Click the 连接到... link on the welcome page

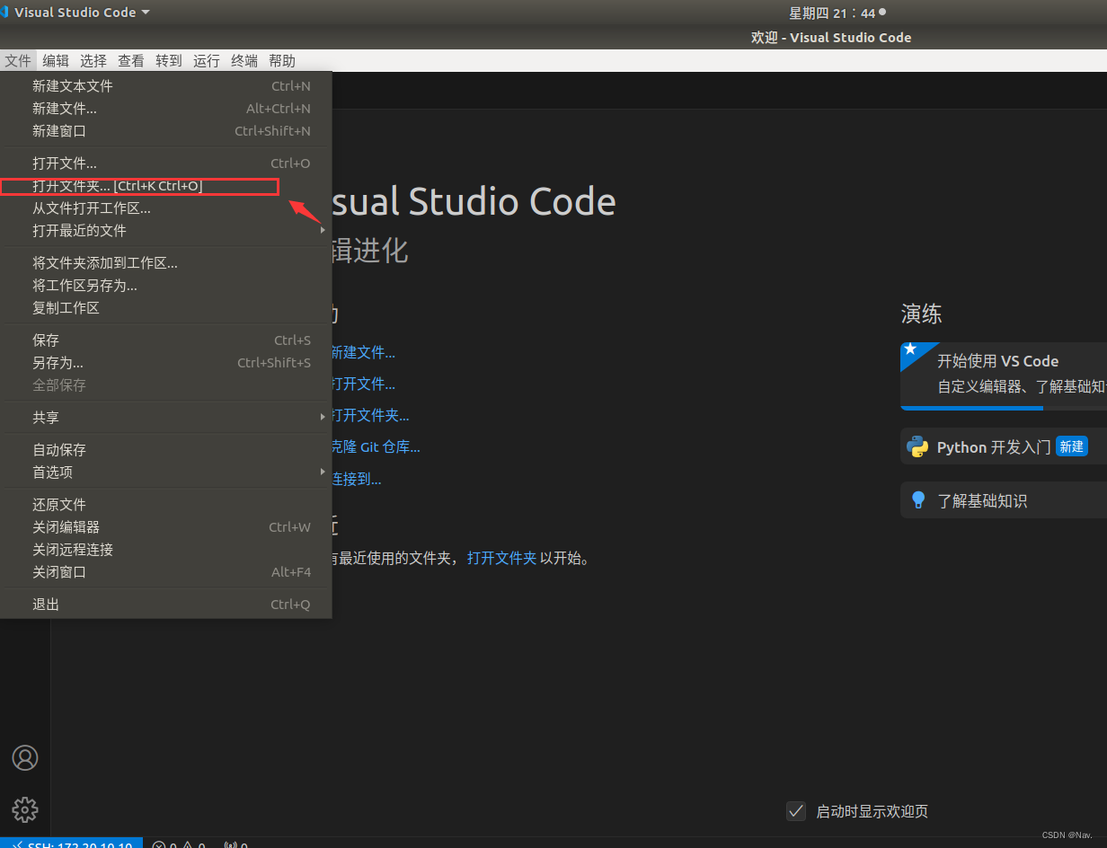(x=358, y=480)
